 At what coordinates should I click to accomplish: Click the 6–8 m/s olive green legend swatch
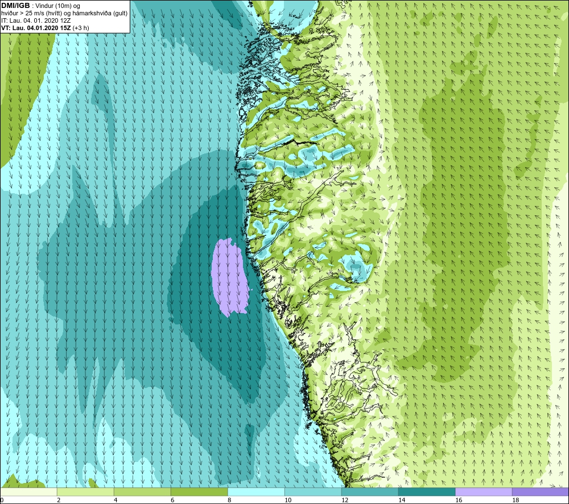pos(199,491)
